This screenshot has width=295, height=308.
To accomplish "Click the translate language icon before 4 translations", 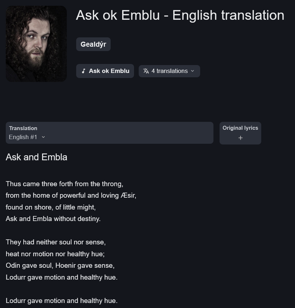I will click(x=146, y=71).
